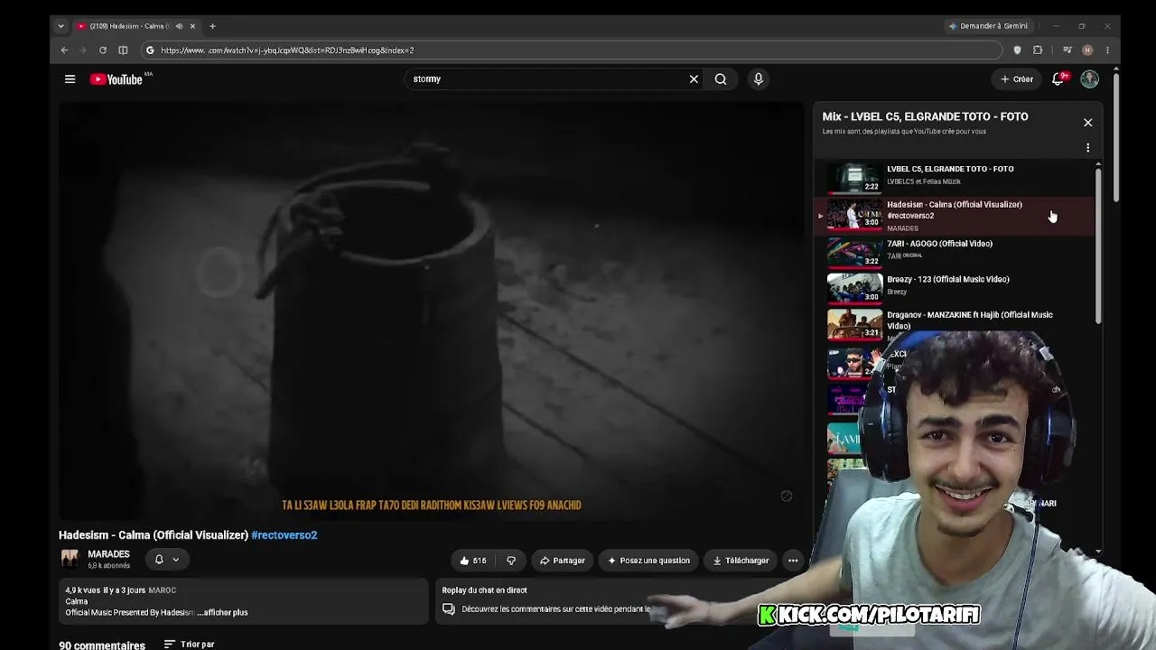The image size is (1156, 650).
Task: Click the Posez une question button
Action: 648,561
